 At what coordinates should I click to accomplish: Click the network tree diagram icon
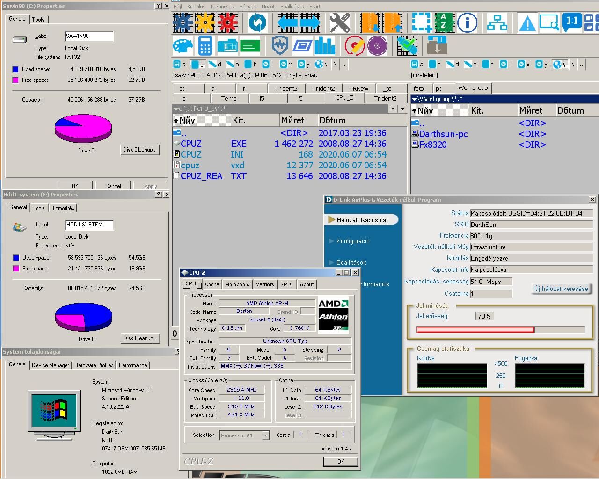pos(497,22)
